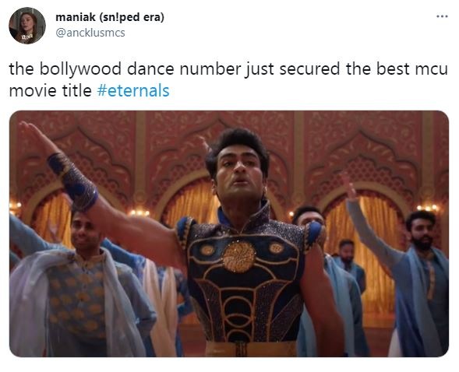Click the words "movie title" in tweet
This screenshot has width=459, height=372.
click(x=51, y=90)
